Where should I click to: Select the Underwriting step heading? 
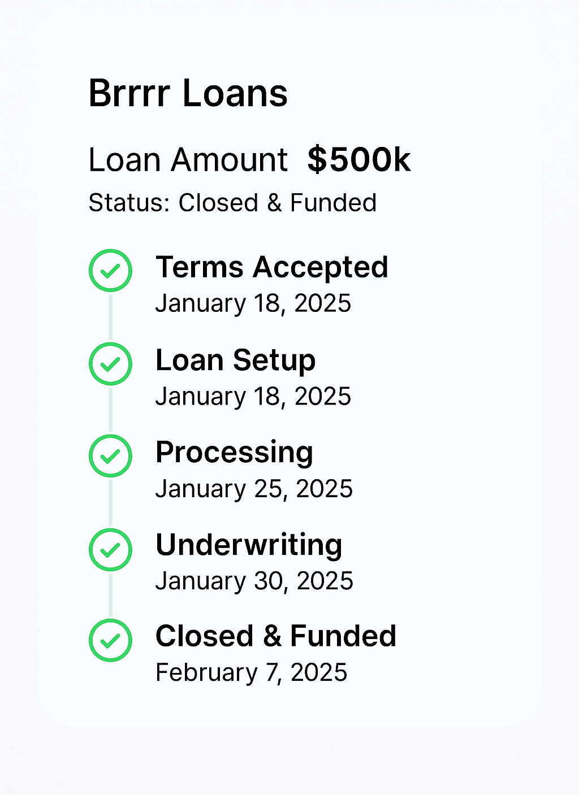[x=249, y=545]
